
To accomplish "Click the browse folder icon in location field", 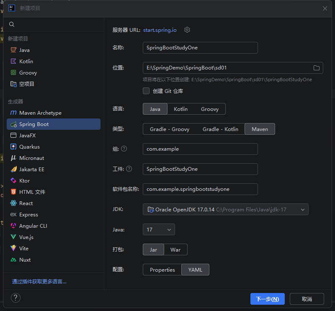I will (x=317, y=68).
